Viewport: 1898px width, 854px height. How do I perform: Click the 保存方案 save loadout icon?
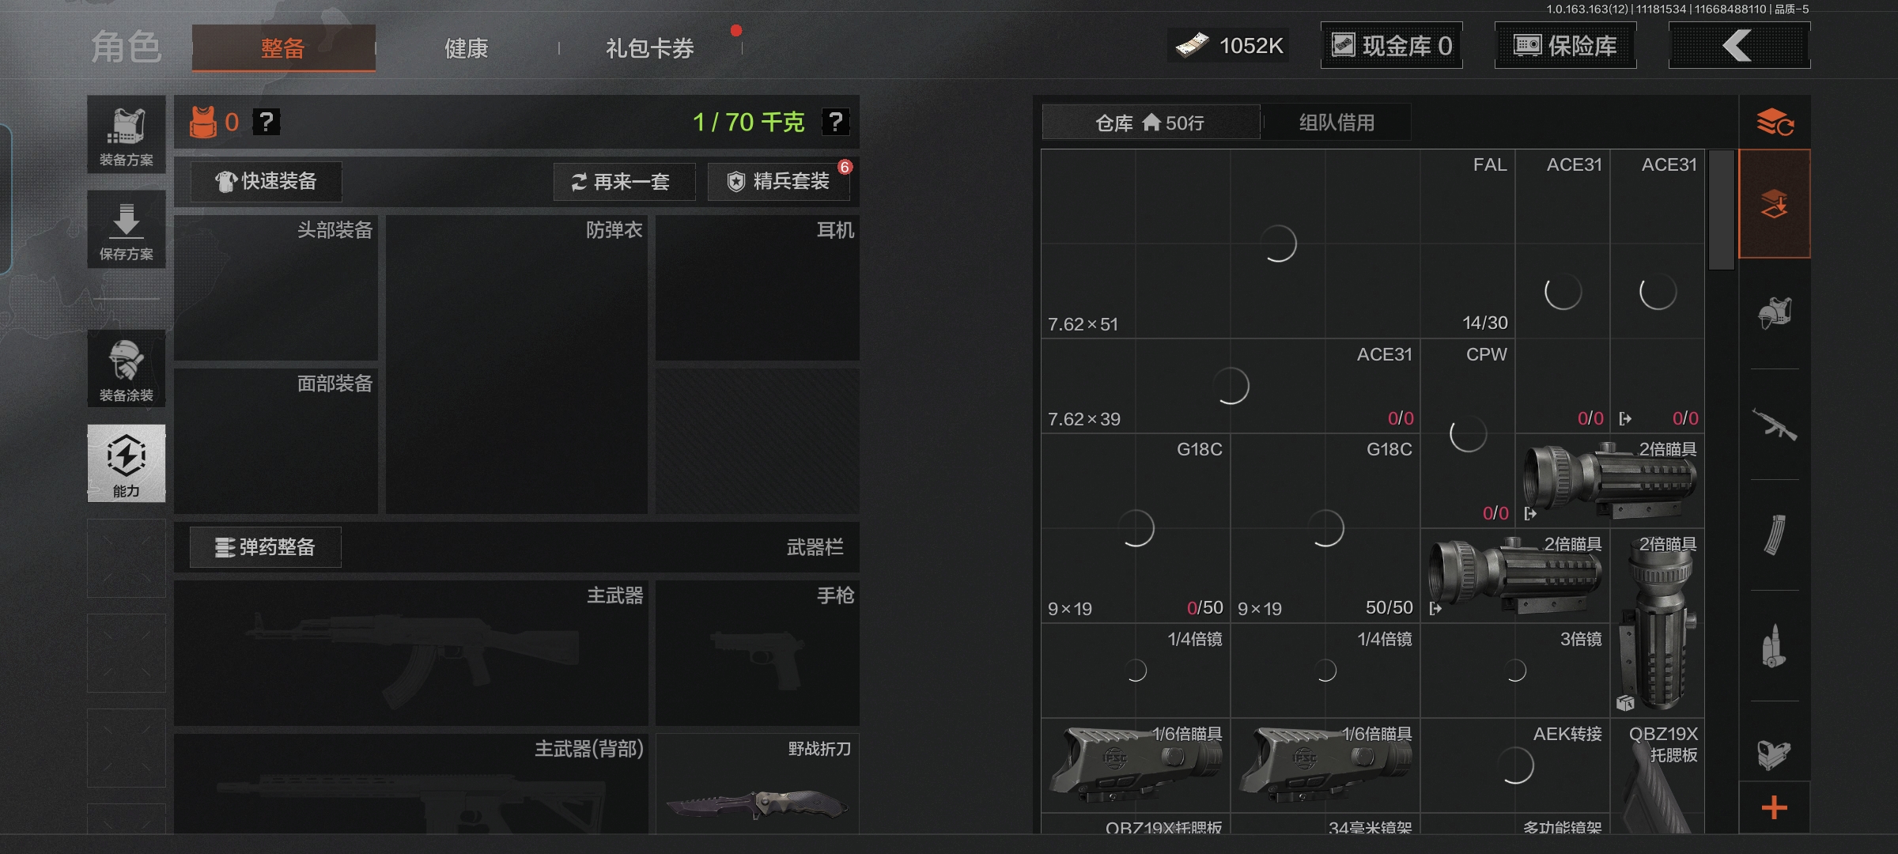coord(127,229)
